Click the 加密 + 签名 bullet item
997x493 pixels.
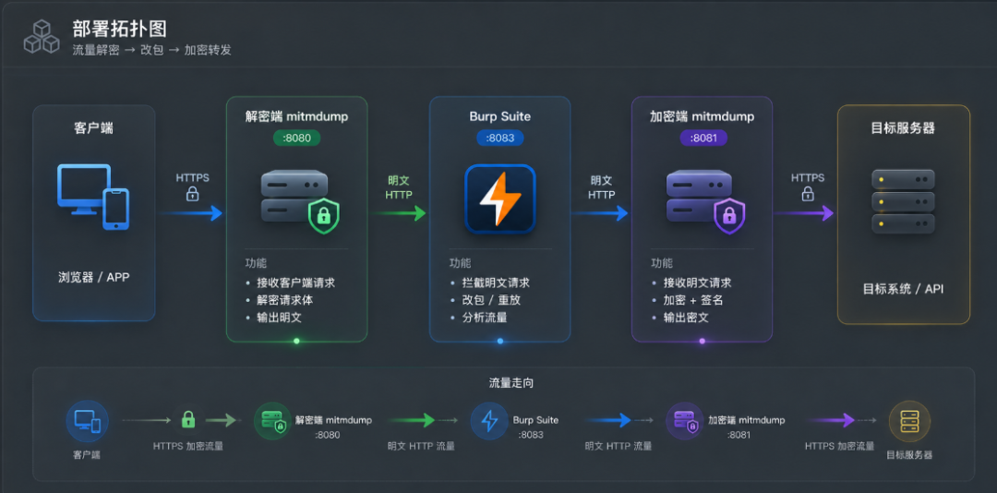tap(693, 300)
